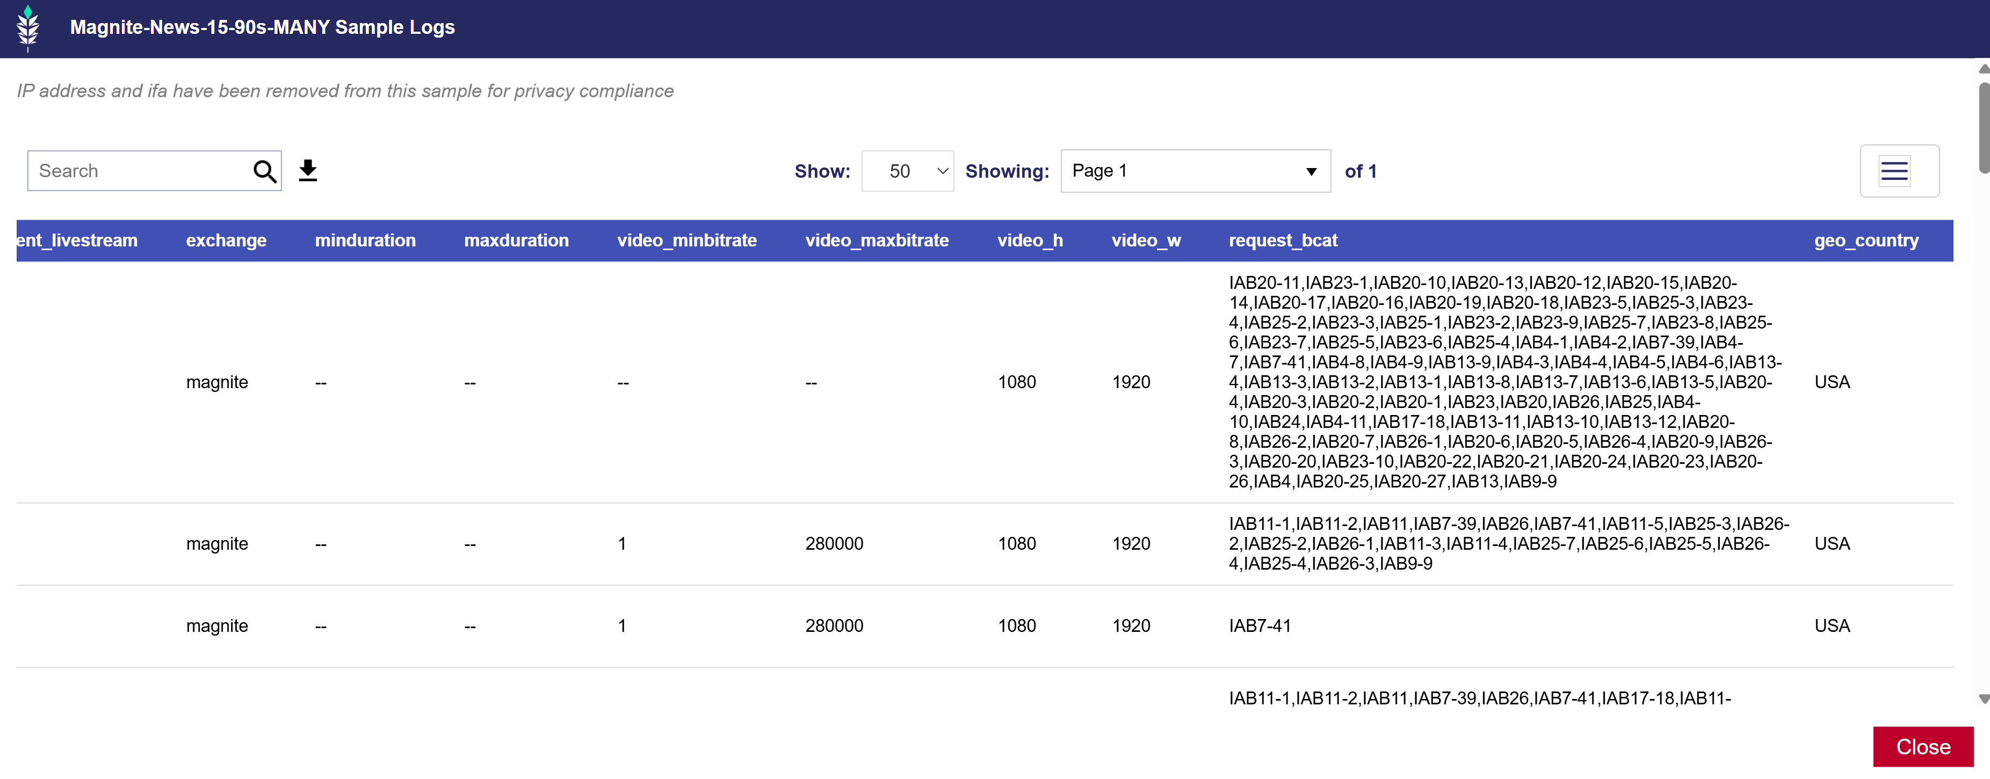
Task: Sort by minduration column header
Action: (365, 241)
